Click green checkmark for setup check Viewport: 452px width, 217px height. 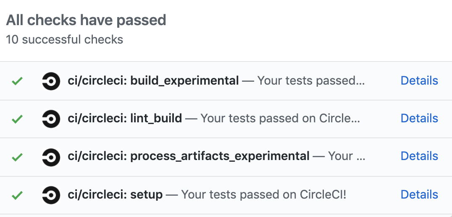[x=17, y=195]
